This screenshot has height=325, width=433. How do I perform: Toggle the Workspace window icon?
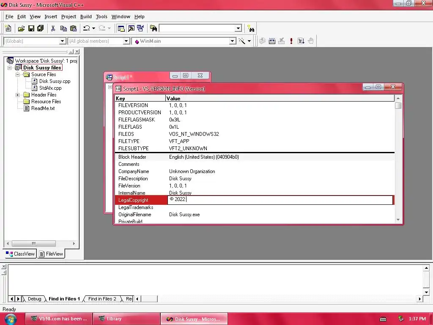pos(121,28)
